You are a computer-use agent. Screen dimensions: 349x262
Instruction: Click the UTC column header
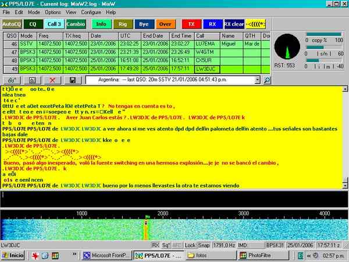pyautogui.click(x=130, y=36)
